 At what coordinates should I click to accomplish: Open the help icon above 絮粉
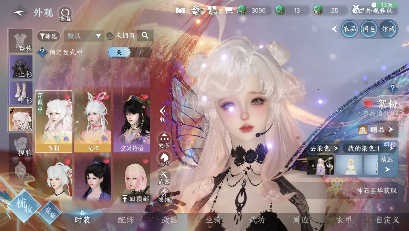point(393,88)
